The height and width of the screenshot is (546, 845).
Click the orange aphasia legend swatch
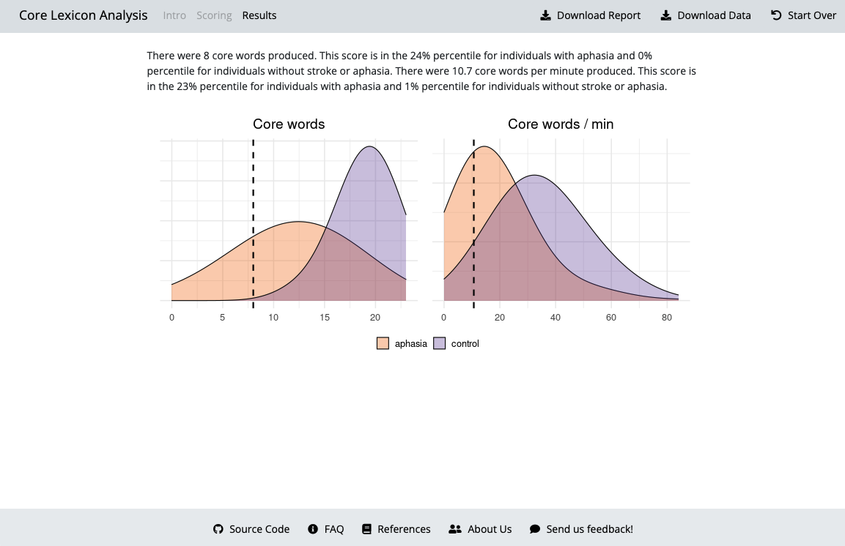[x=383, y=344]
